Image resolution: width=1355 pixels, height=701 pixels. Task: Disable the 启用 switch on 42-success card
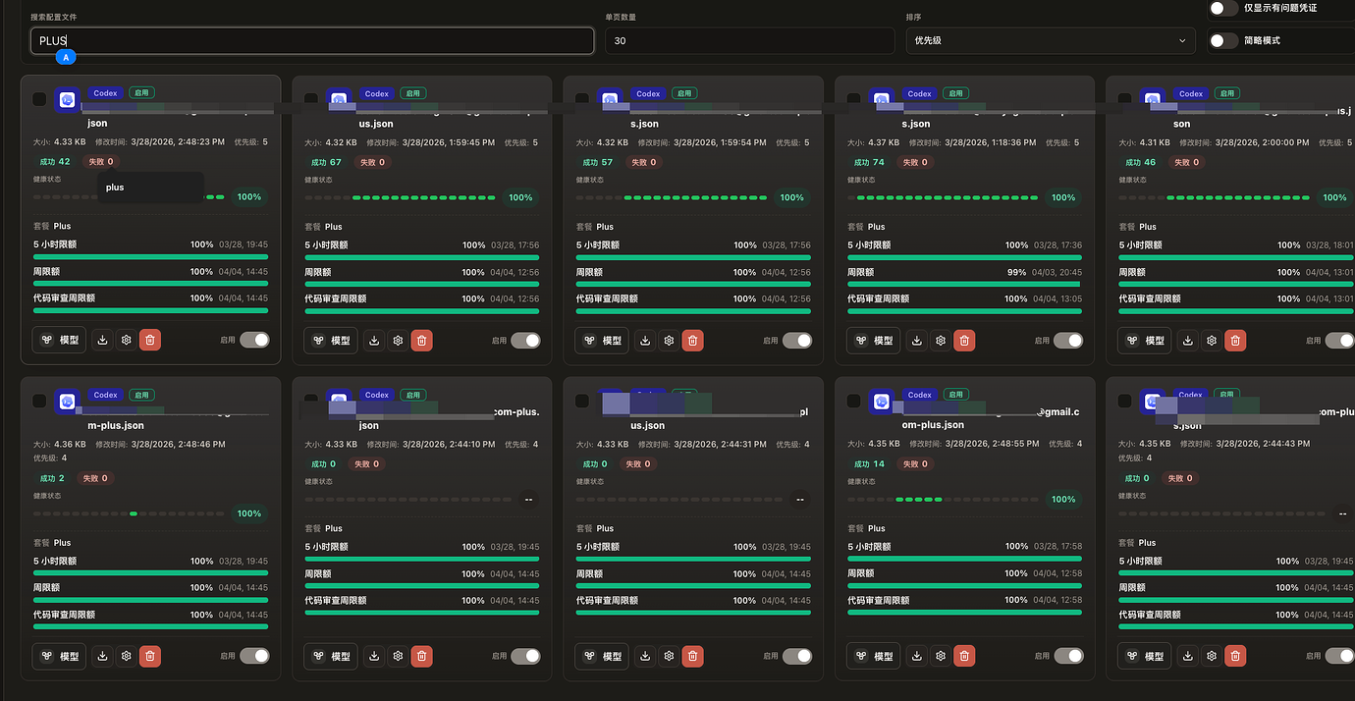click(x=254, y=340)
